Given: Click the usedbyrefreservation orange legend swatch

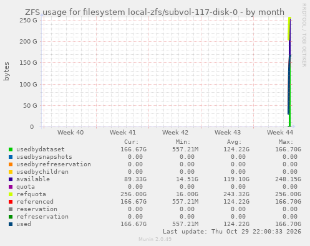Looking at the screenshot, I should coord(11,164).
